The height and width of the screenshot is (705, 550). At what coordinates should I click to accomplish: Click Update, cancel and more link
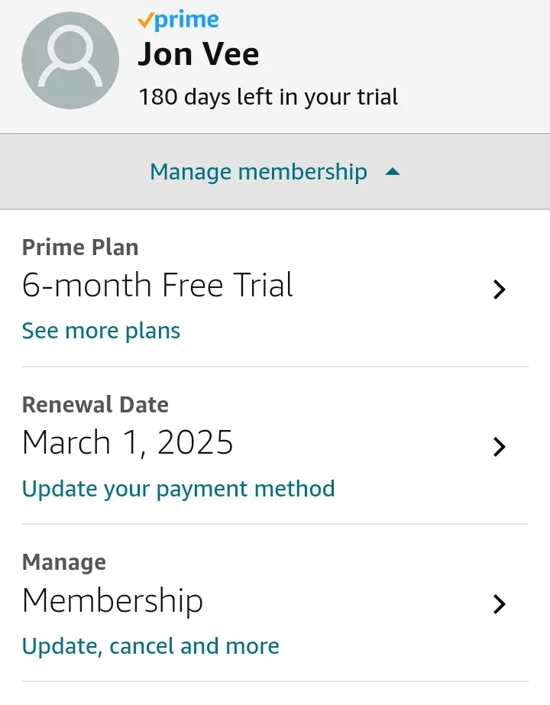click(x=150, y=646)
